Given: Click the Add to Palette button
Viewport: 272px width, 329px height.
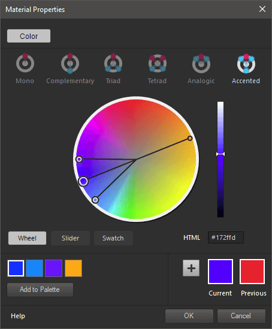Looking at the screenshot, I should click(x=40, y=290).
